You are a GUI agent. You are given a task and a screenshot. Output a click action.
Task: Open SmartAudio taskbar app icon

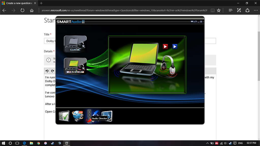(67, 143)
